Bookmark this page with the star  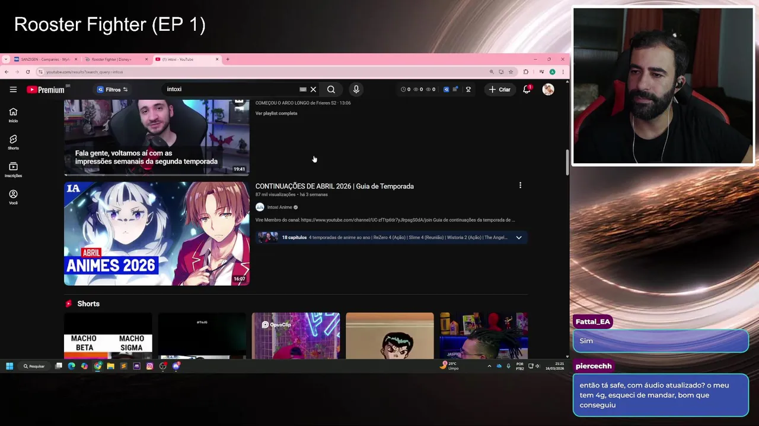(511, 72)
